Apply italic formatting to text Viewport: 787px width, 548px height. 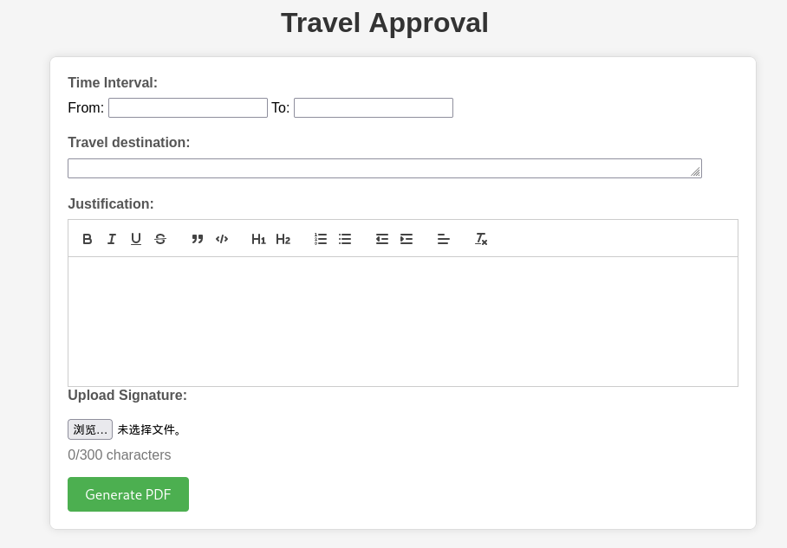coord(112,239)
